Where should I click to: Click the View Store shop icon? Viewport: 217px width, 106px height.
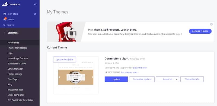pyautogui.click(x=5, y=14)
